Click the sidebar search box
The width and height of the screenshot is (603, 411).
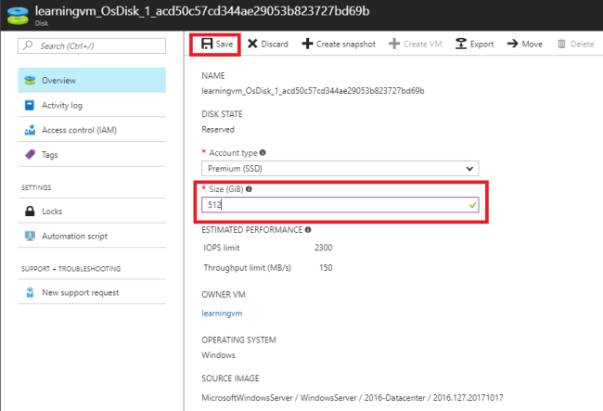point(93,45)
